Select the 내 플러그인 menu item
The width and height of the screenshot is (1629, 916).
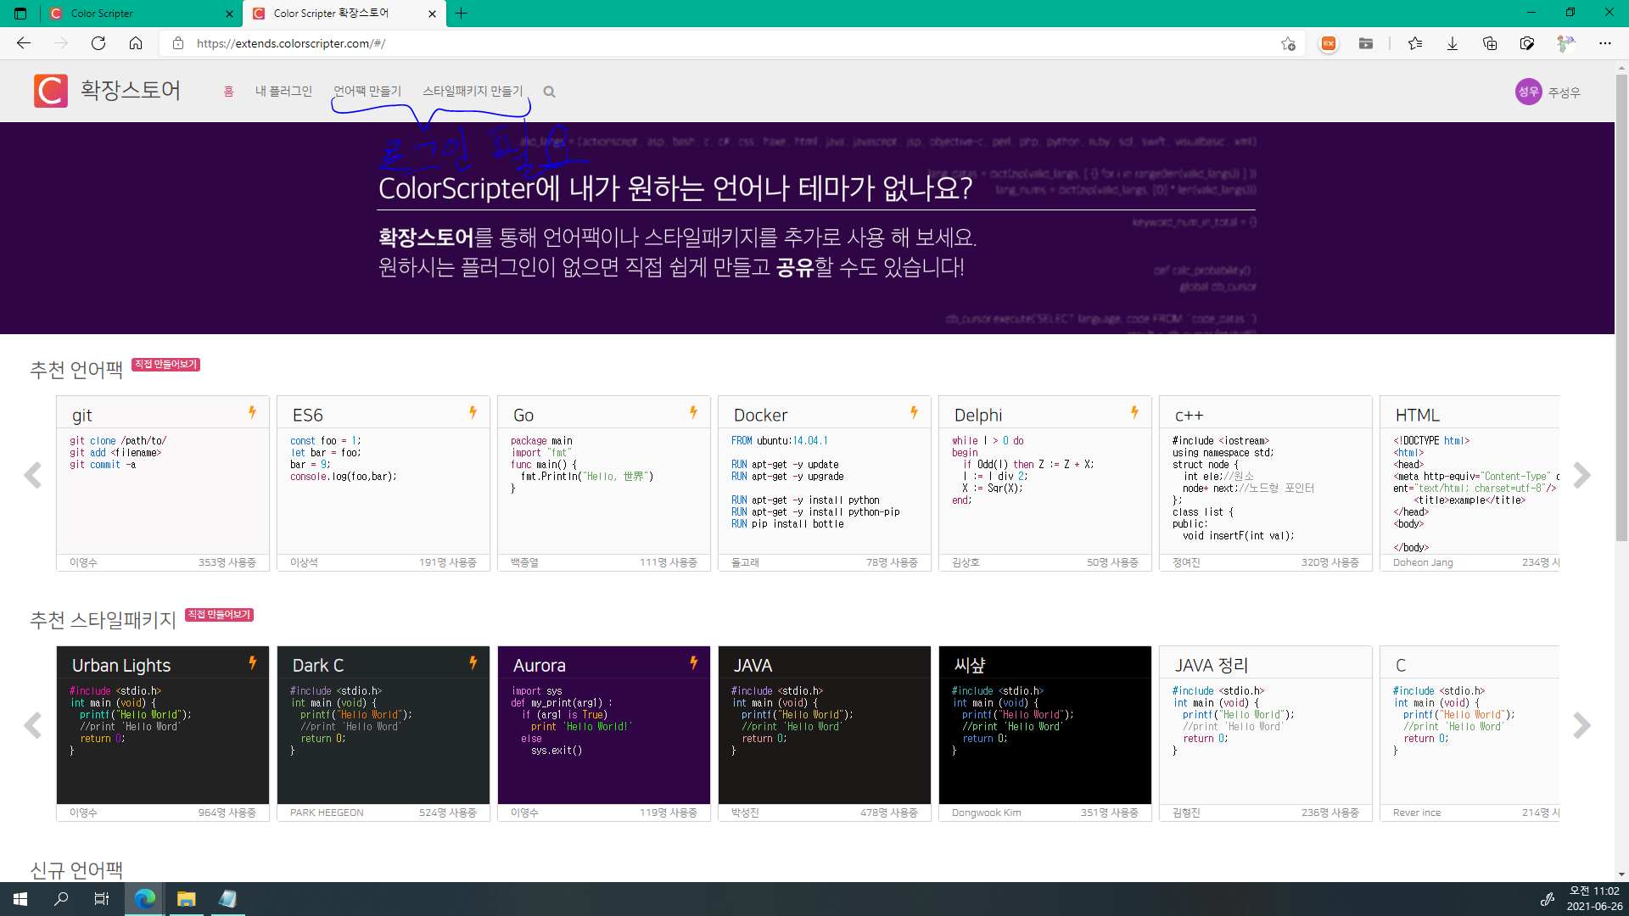pos(283,92)
